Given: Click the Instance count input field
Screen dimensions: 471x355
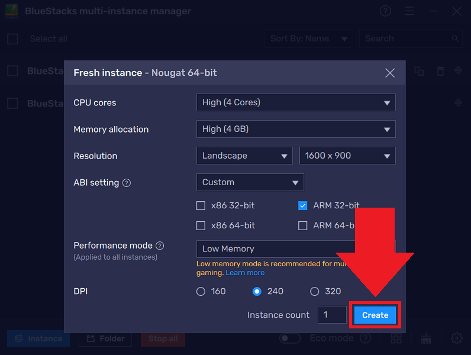Looking at the screenshot, I should tap(331, 315).
